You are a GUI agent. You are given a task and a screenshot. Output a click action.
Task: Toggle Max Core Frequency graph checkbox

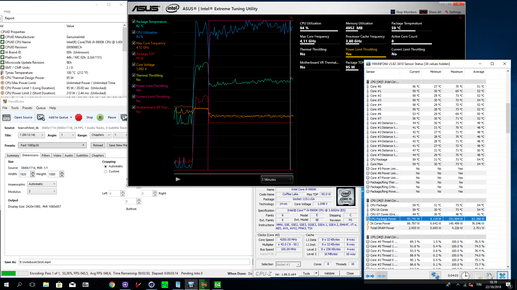point(134,43)
